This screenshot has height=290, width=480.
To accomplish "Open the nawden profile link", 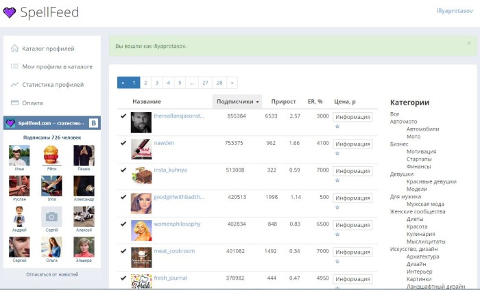I will click(164, 143).
